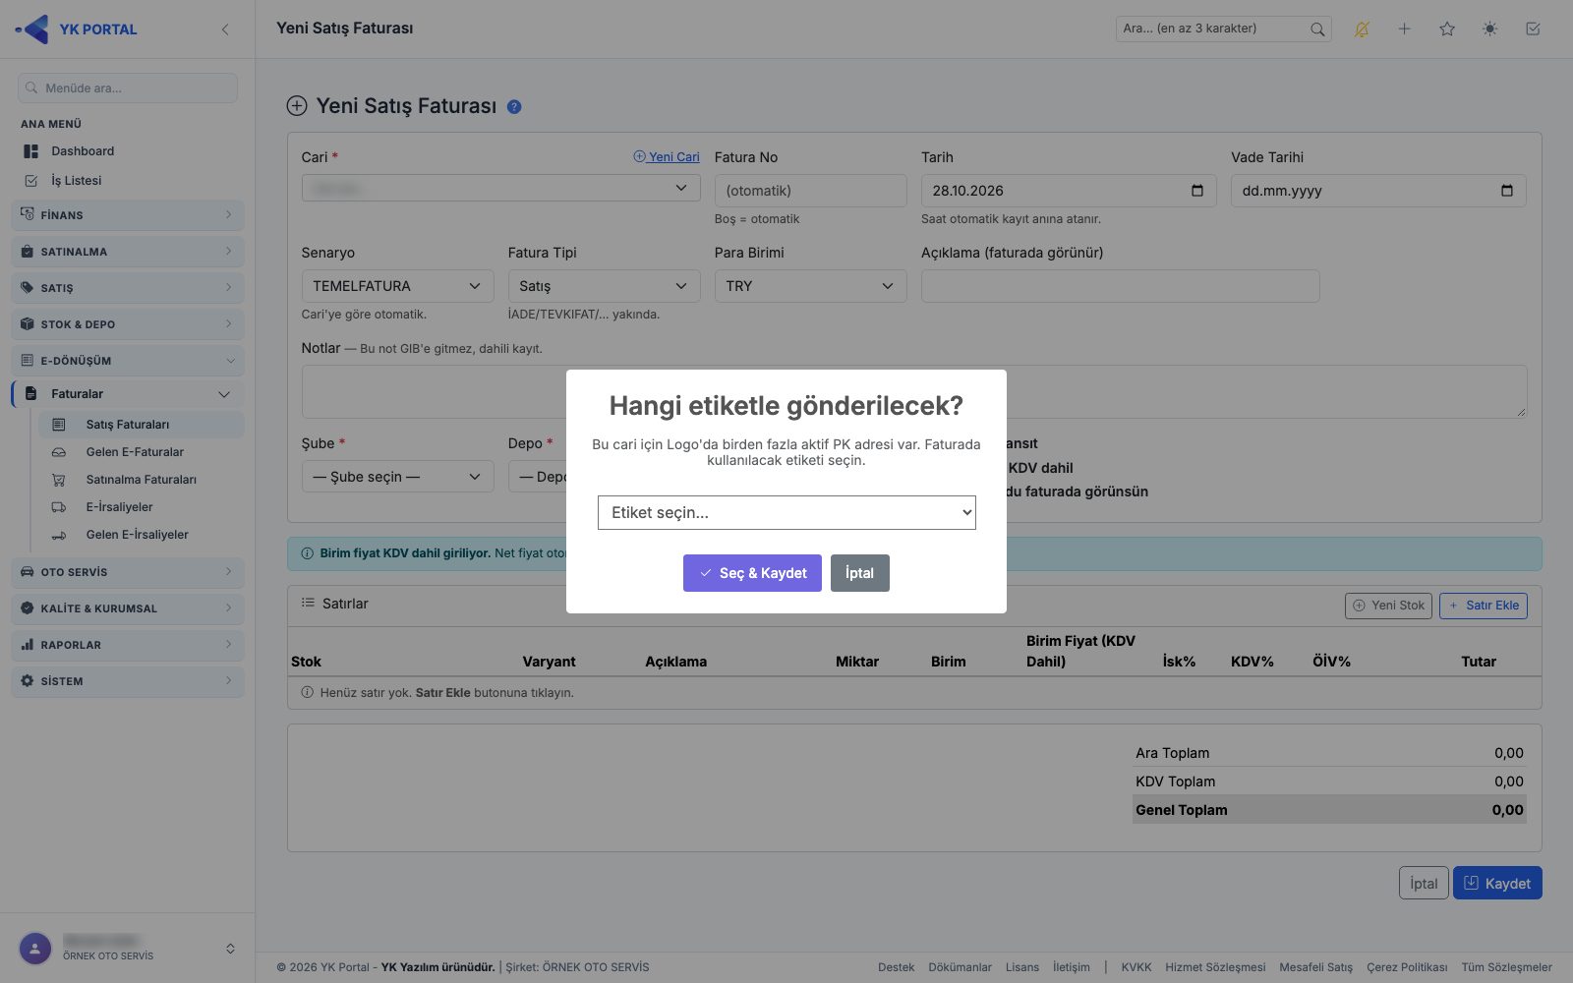Image resolution: width=1573 pixels, height=983 pixels.
Task: Click the help question mark beside the title
Action: pyautogui.click(x=514, y=107)
